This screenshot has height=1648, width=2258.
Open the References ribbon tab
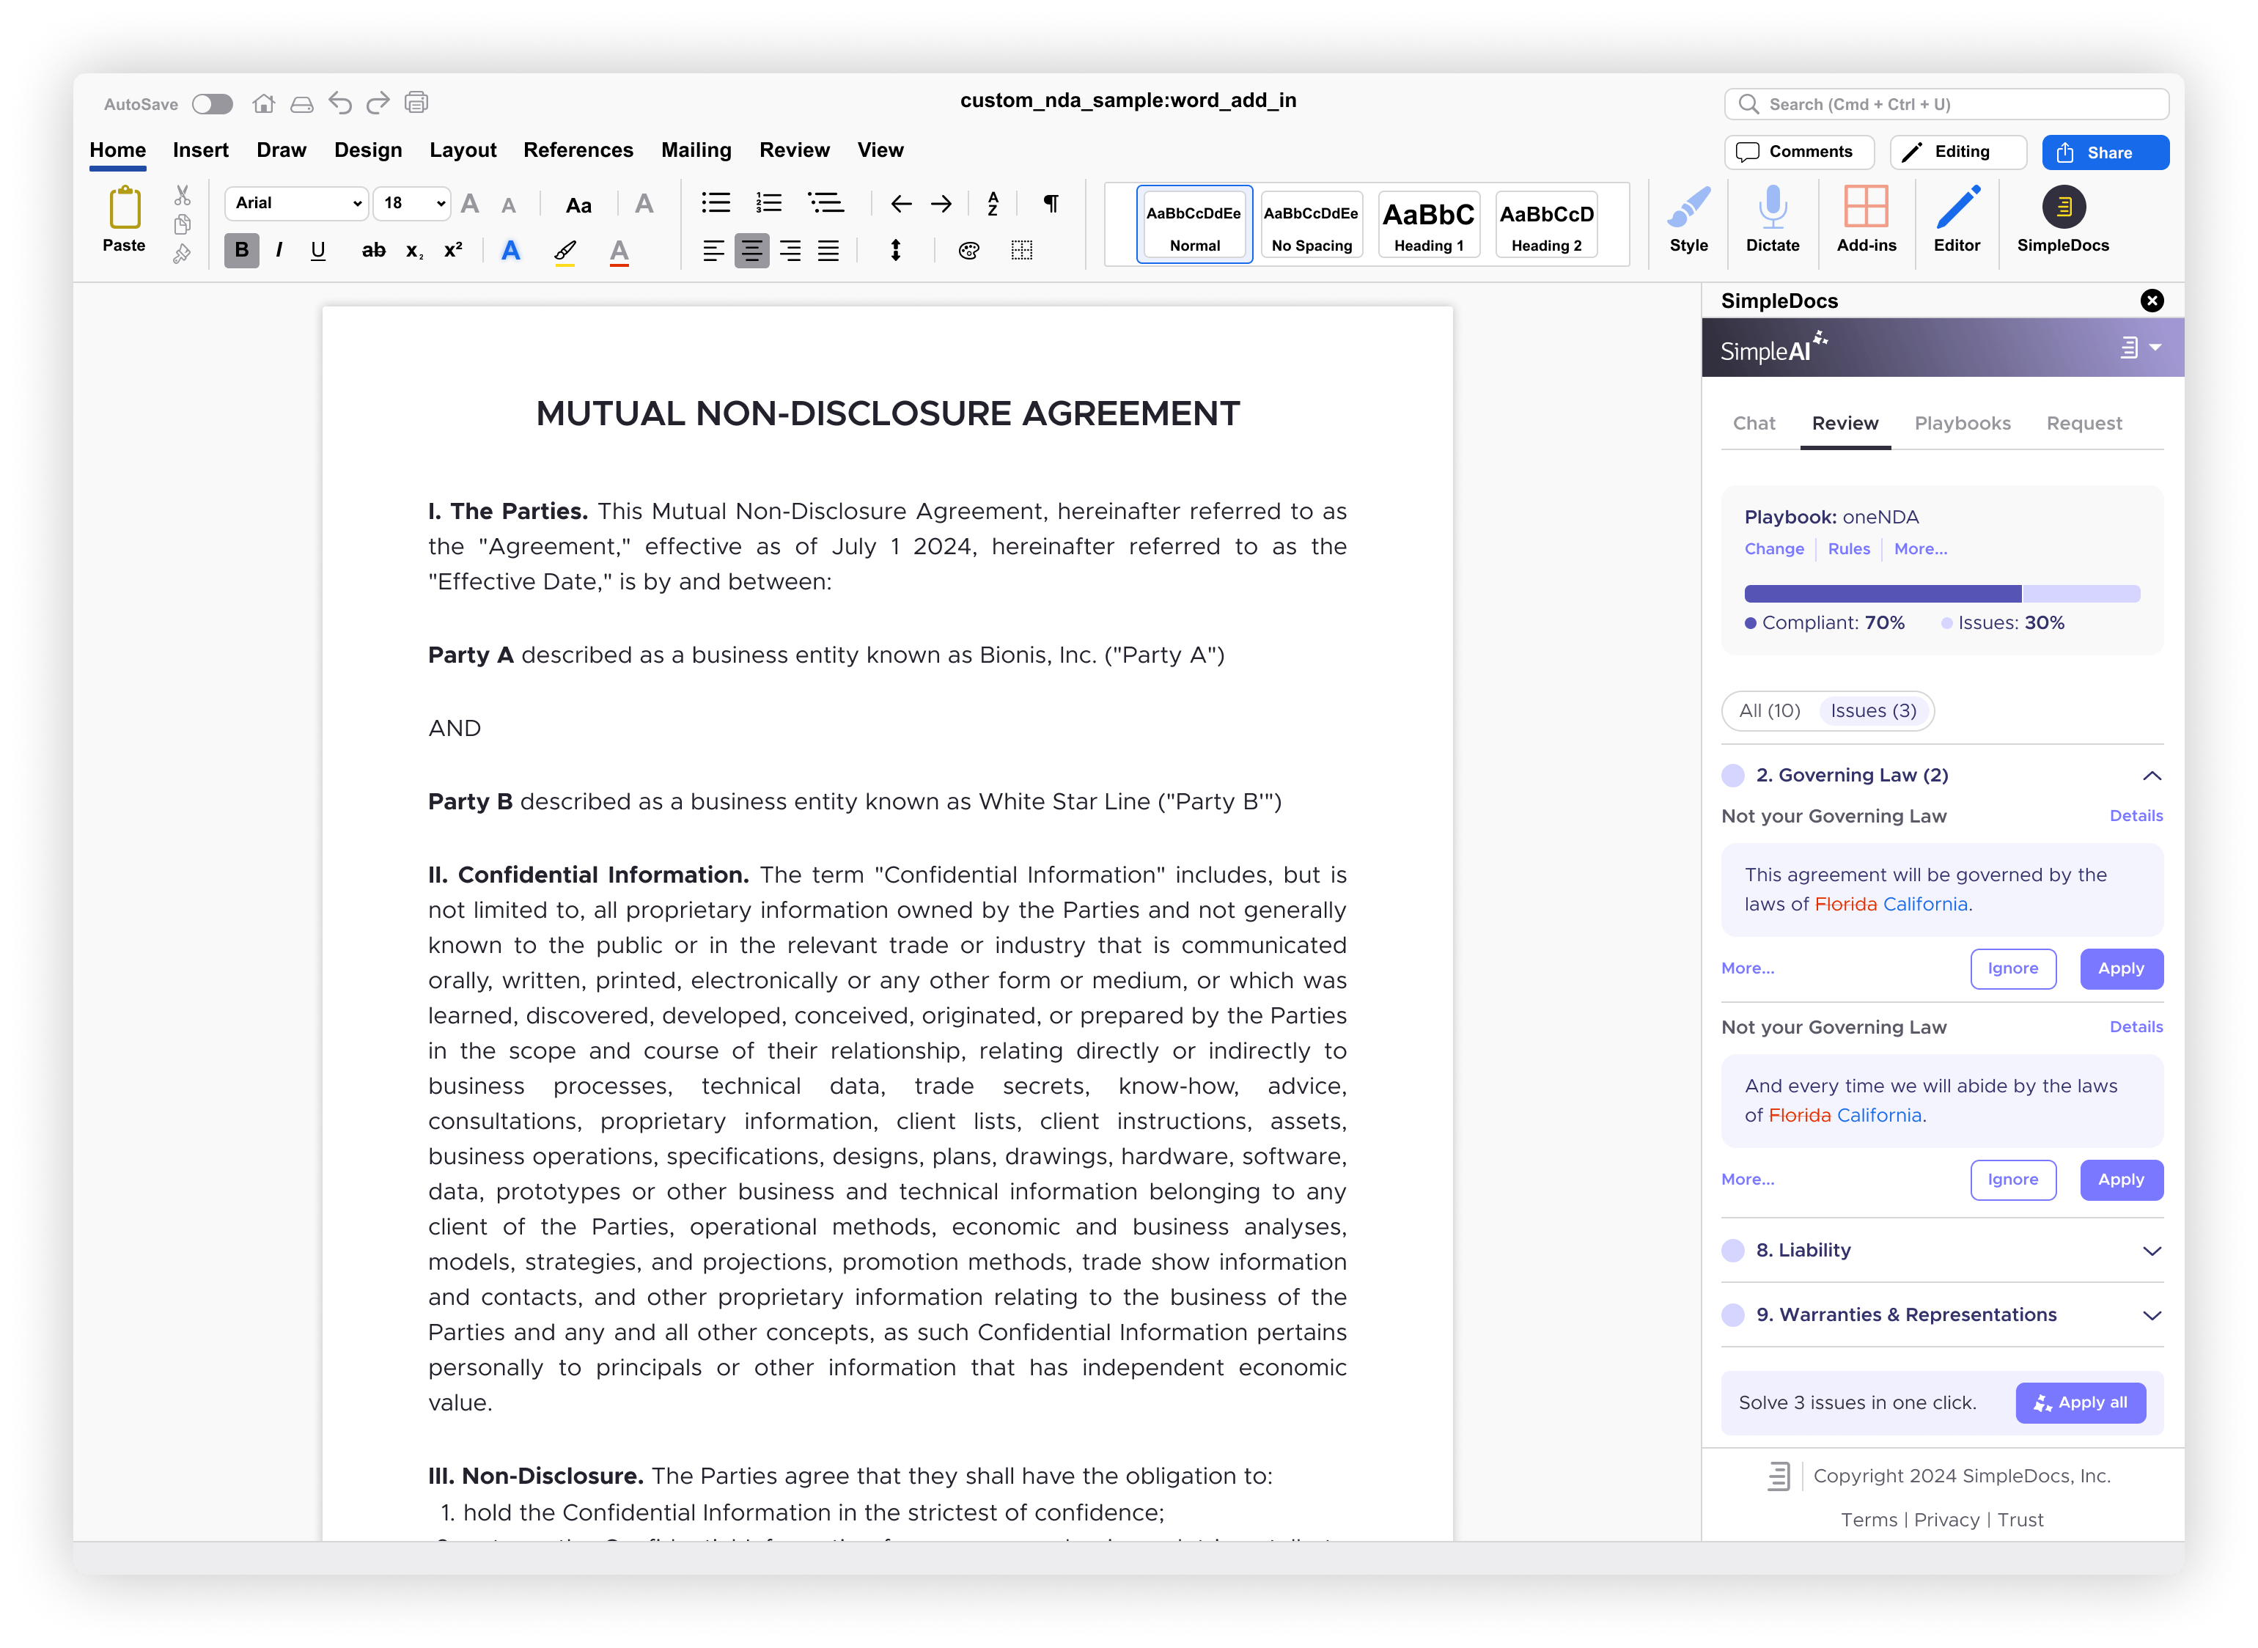point(578,150)
